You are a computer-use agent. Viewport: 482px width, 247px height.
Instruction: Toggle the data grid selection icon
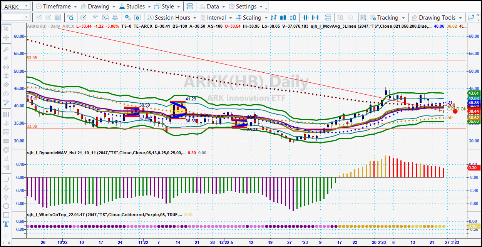(363, 17)
